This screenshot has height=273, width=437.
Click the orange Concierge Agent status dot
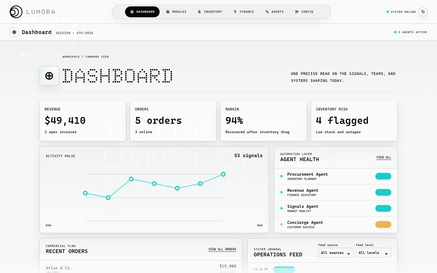pyautogui.click(x=281, y=225)
